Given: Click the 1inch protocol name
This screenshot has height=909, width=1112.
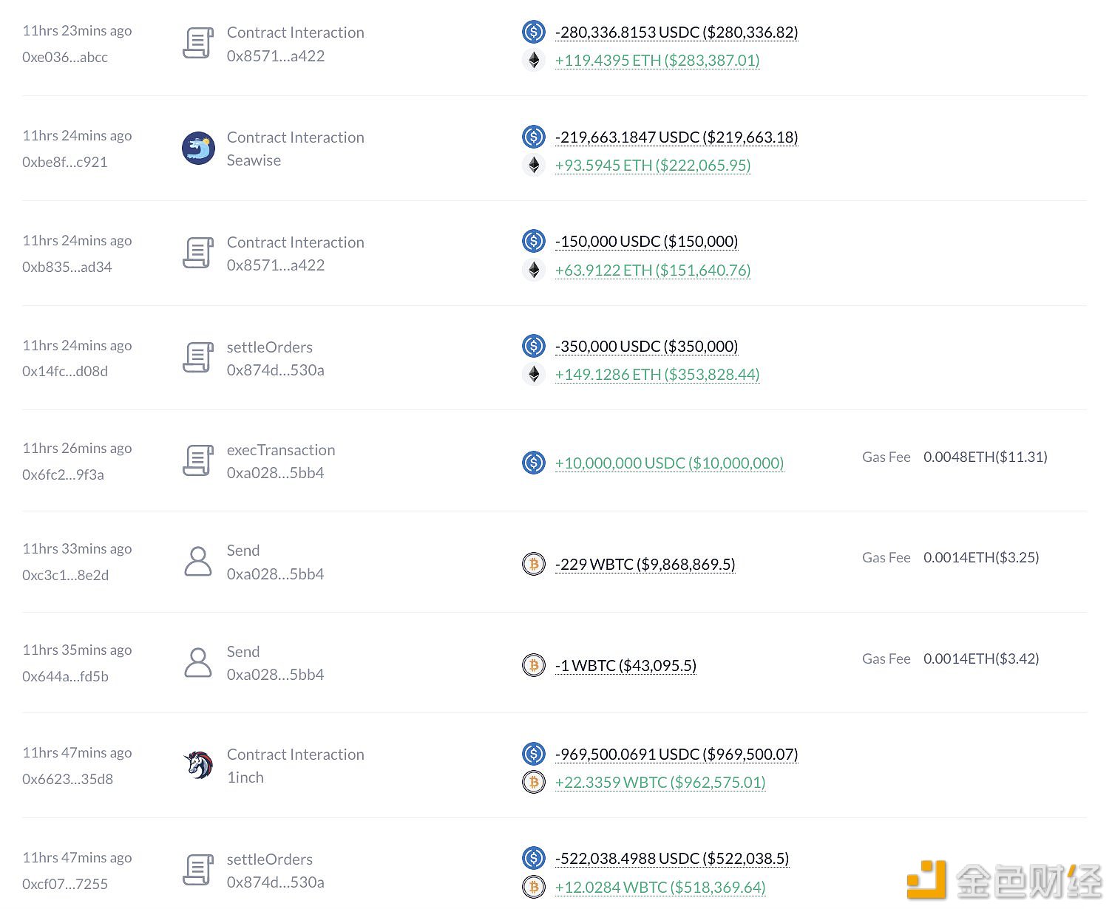Looking at the screenshot, I should pyautogui.click(x=245, y=777).
